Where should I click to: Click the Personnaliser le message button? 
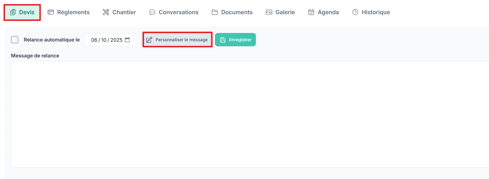point(177,40)
